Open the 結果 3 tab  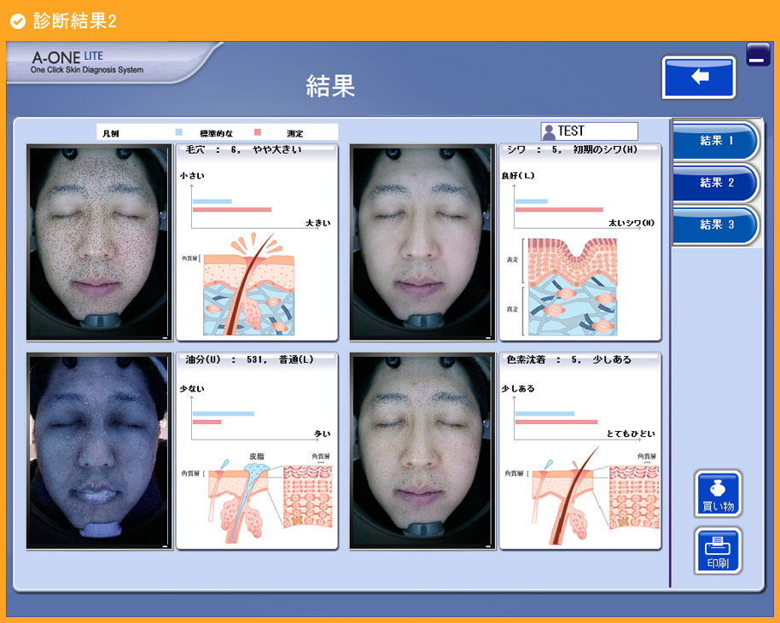(x=716, y=224)
